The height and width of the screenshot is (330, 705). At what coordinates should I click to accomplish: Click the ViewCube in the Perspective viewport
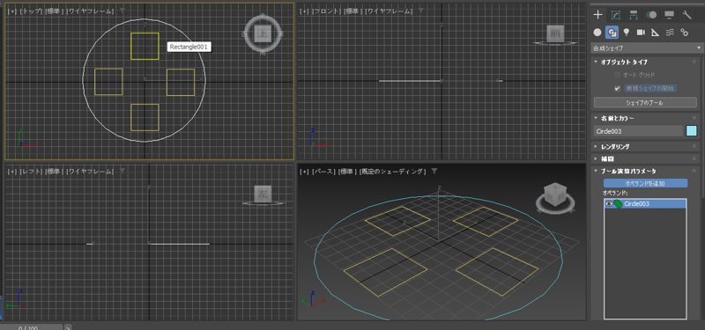coord(555,195)
